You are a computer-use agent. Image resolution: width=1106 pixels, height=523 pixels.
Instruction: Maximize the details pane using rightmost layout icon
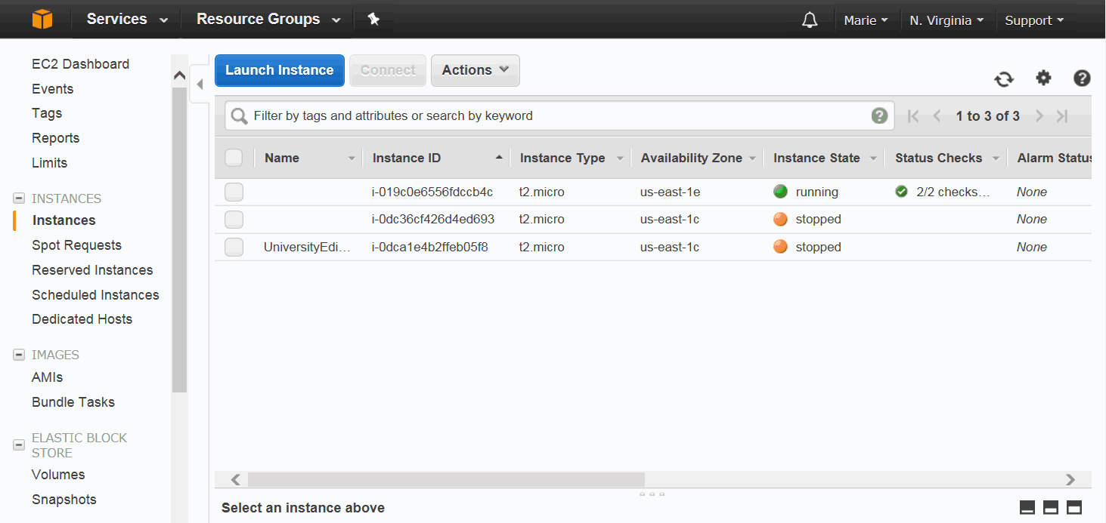(x=1074, y=508)
